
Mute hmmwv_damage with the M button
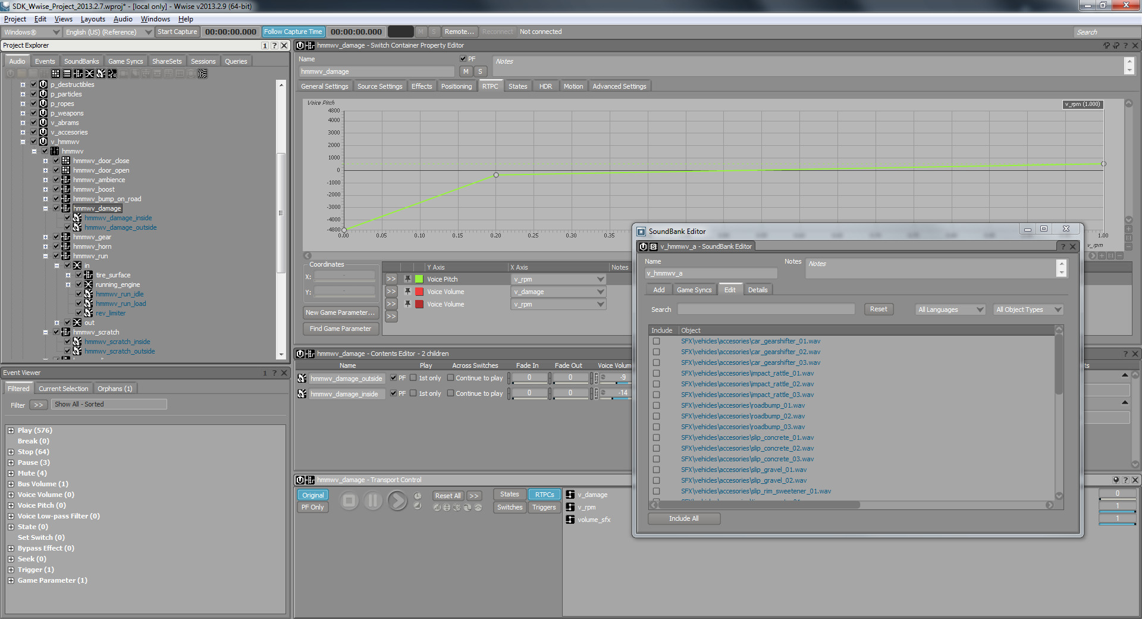[466, 71]
